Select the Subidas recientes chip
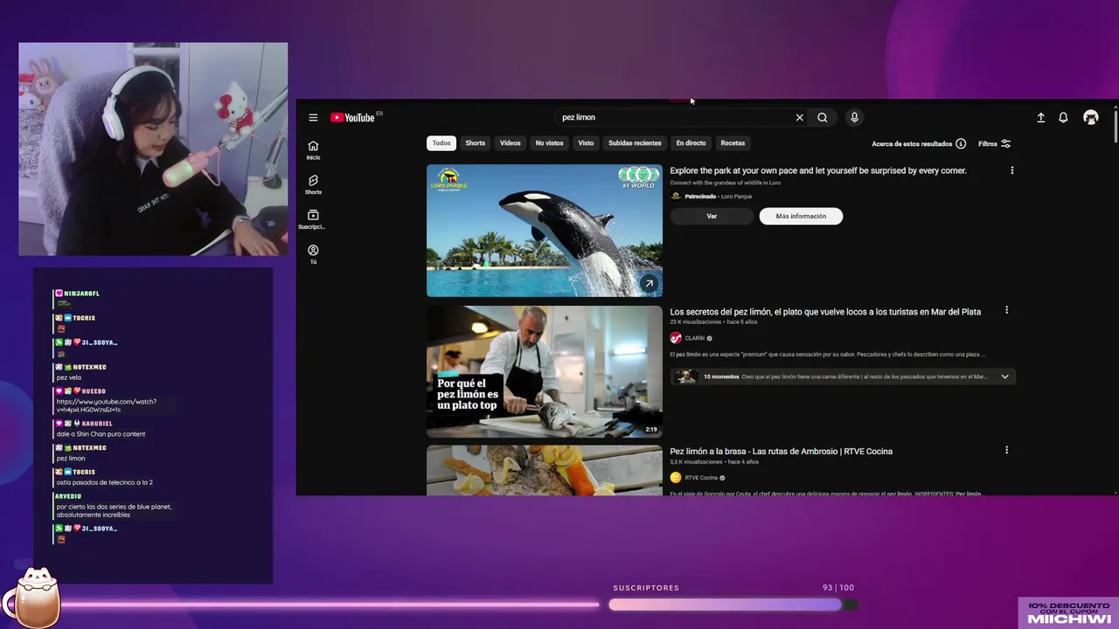Image resolution: width=1119 pixels, height=629 pixels. tap(635, 143)
